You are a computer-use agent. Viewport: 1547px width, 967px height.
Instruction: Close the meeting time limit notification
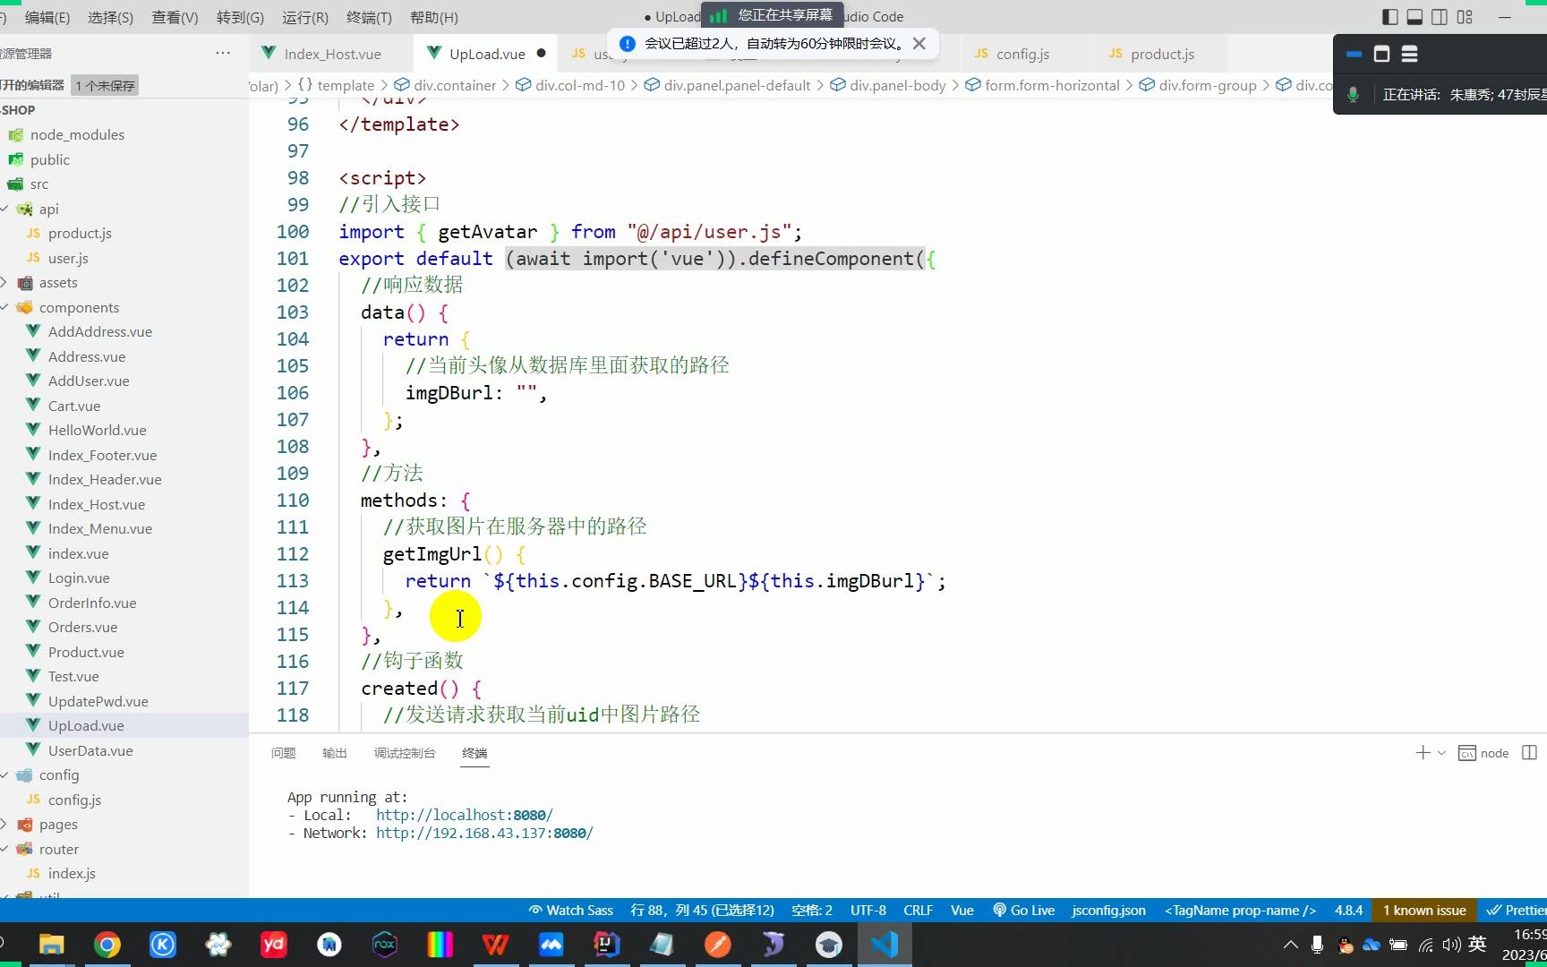(x=919, y=43)
